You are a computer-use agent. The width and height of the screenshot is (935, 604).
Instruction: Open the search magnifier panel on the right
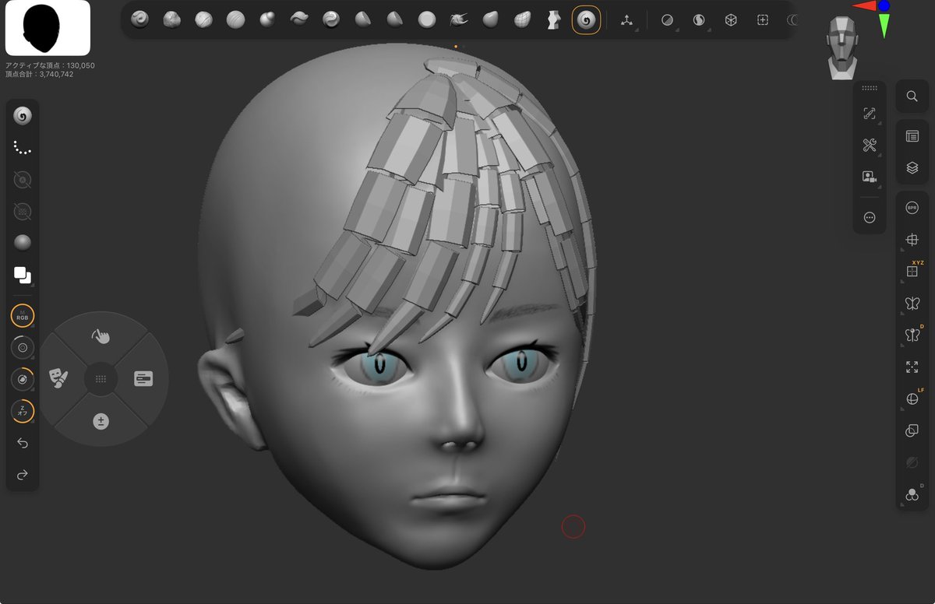(x=911, y=97)
